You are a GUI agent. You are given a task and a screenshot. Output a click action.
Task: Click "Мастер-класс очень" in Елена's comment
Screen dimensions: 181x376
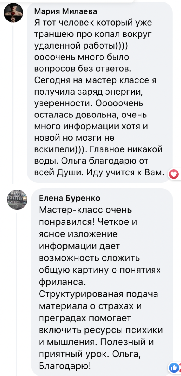(x=85, y=210)
